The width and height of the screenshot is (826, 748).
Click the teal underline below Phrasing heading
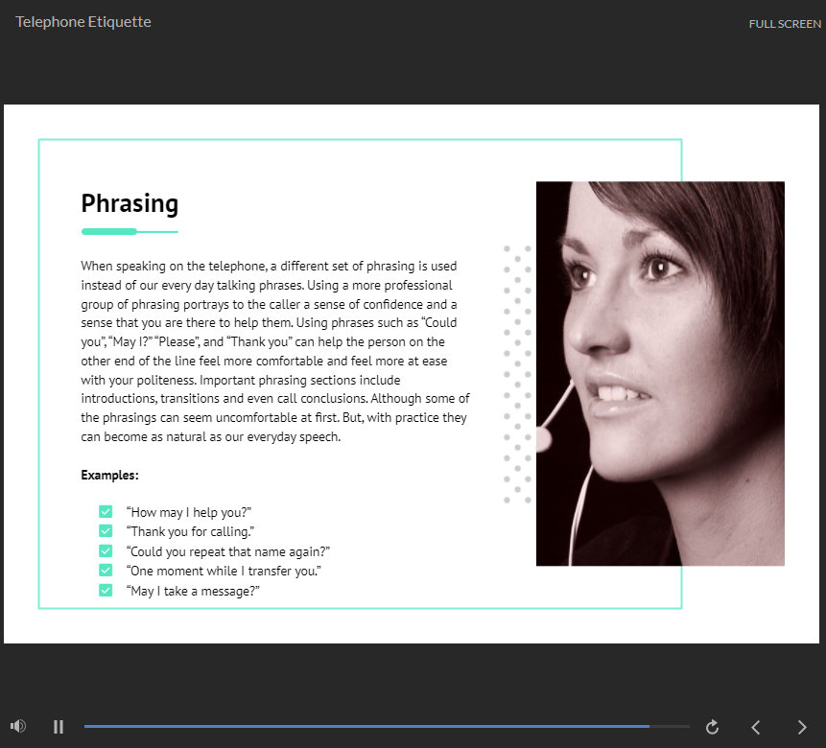[x=130, y=231]
